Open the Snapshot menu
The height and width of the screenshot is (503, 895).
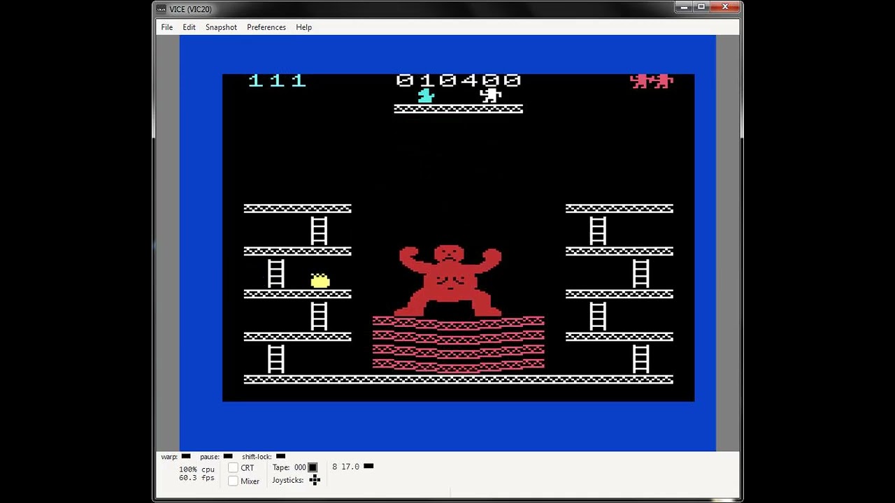221,27
